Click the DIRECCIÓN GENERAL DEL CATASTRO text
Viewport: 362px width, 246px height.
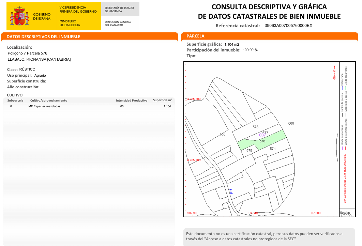pos(118,24)
